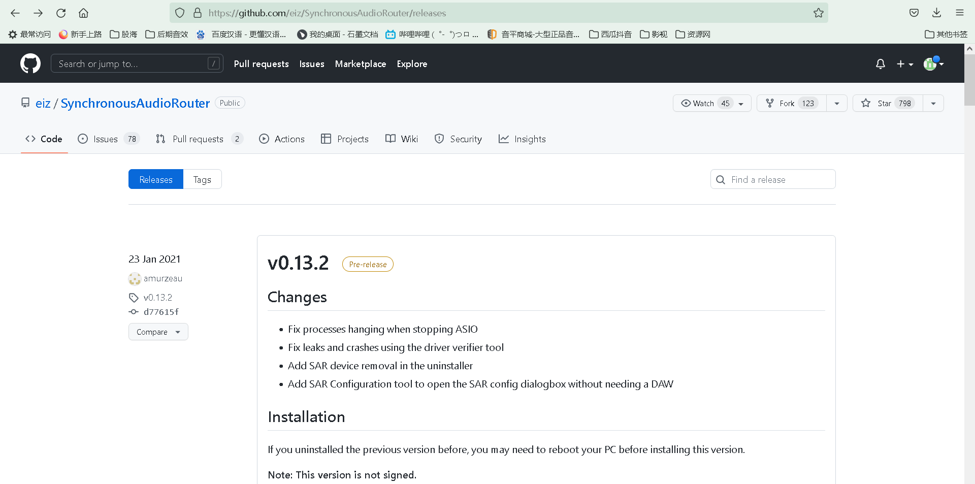Screen dimensions: 975x484
Task: Open the notifications bell icon
Action: tap(881, 64)
